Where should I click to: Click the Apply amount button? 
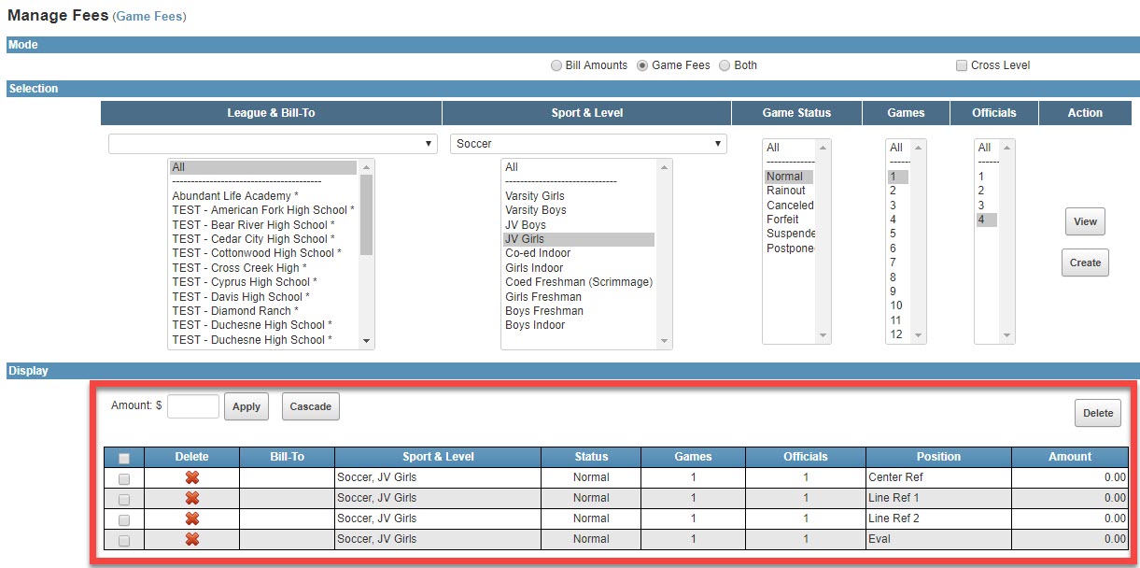point(246,407)
